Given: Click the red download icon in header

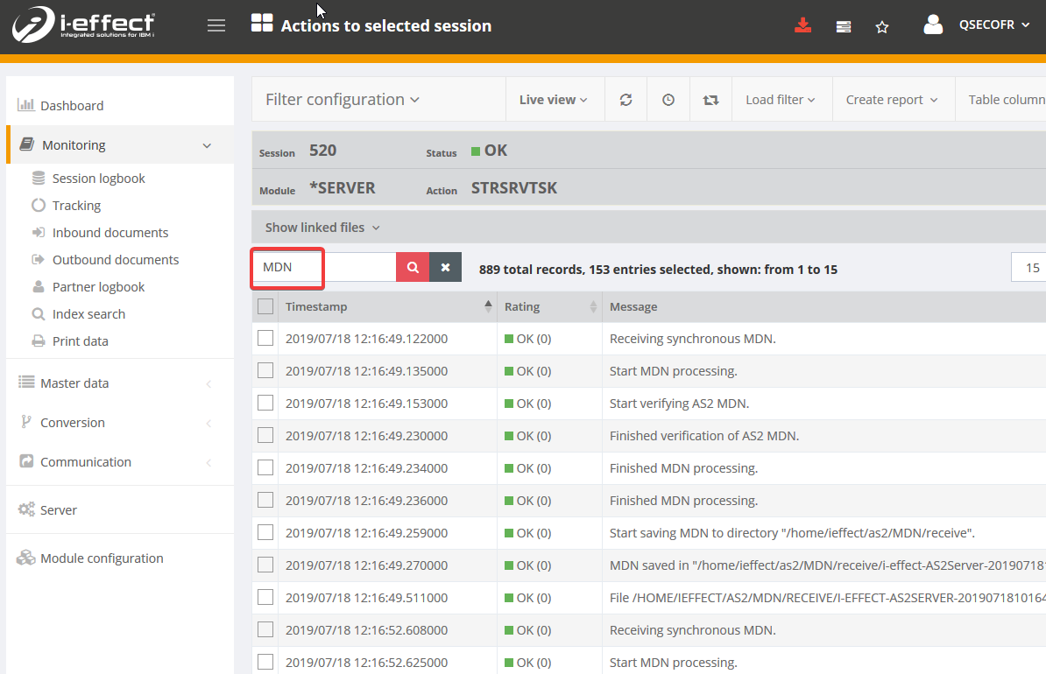Looking at the screenshot, I should coord(802,26).
